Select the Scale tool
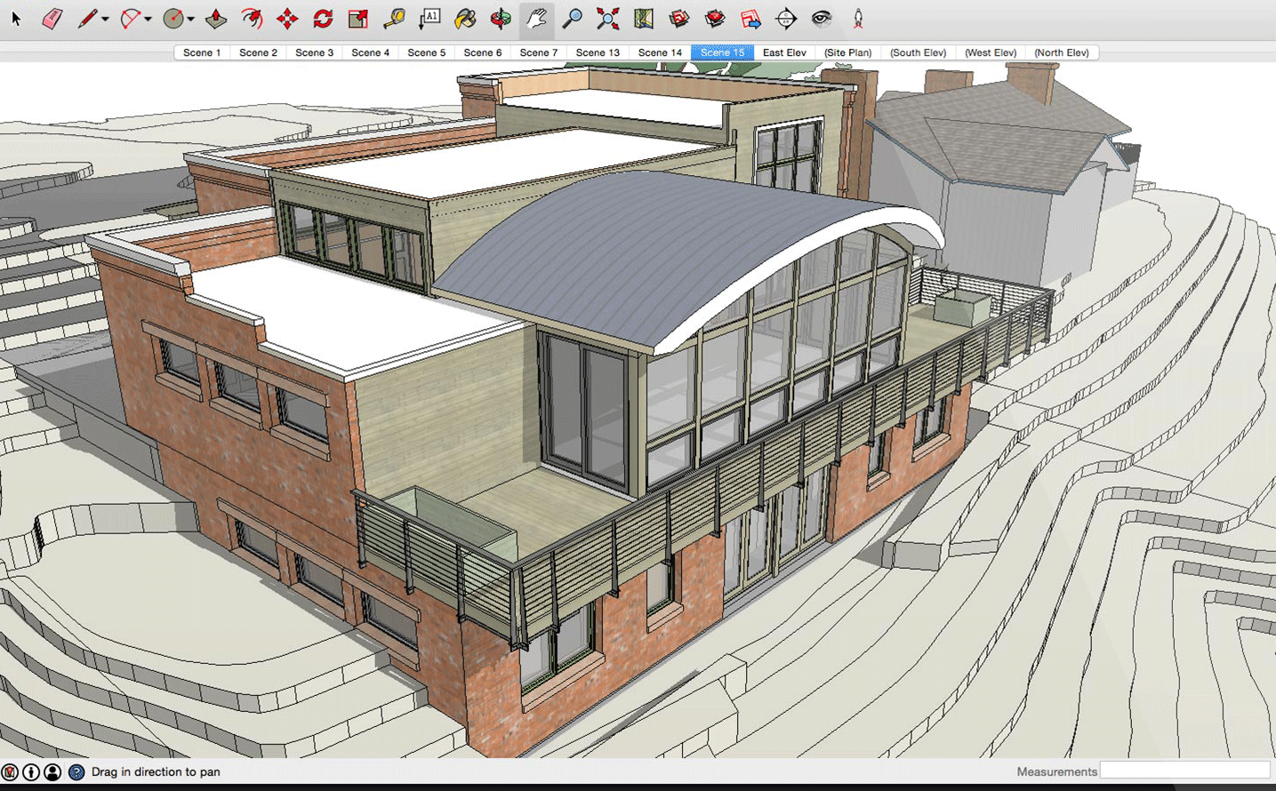 pos(358,18)
